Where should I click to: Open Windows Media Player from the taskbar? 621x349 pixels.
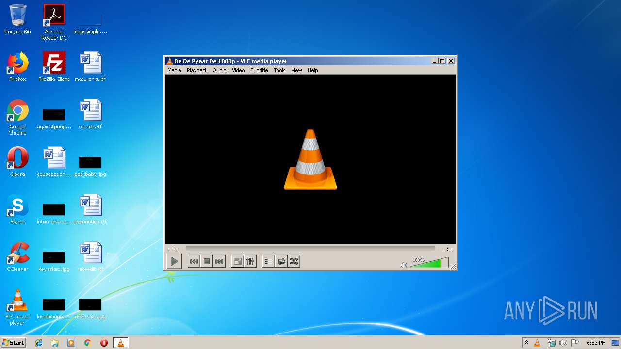click(x=71, y=343)
